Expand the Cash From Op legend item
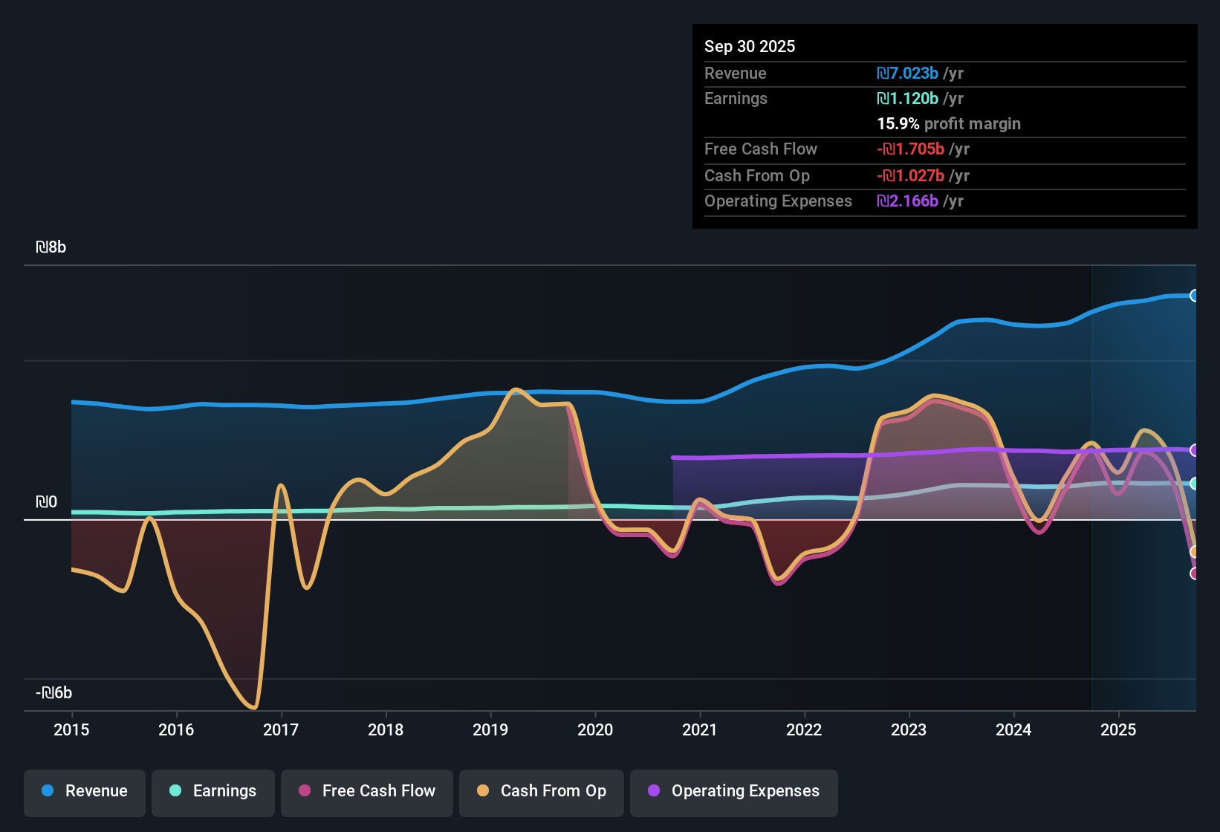The height and width of the screenshot is (832, 1220). pos(541,791)
